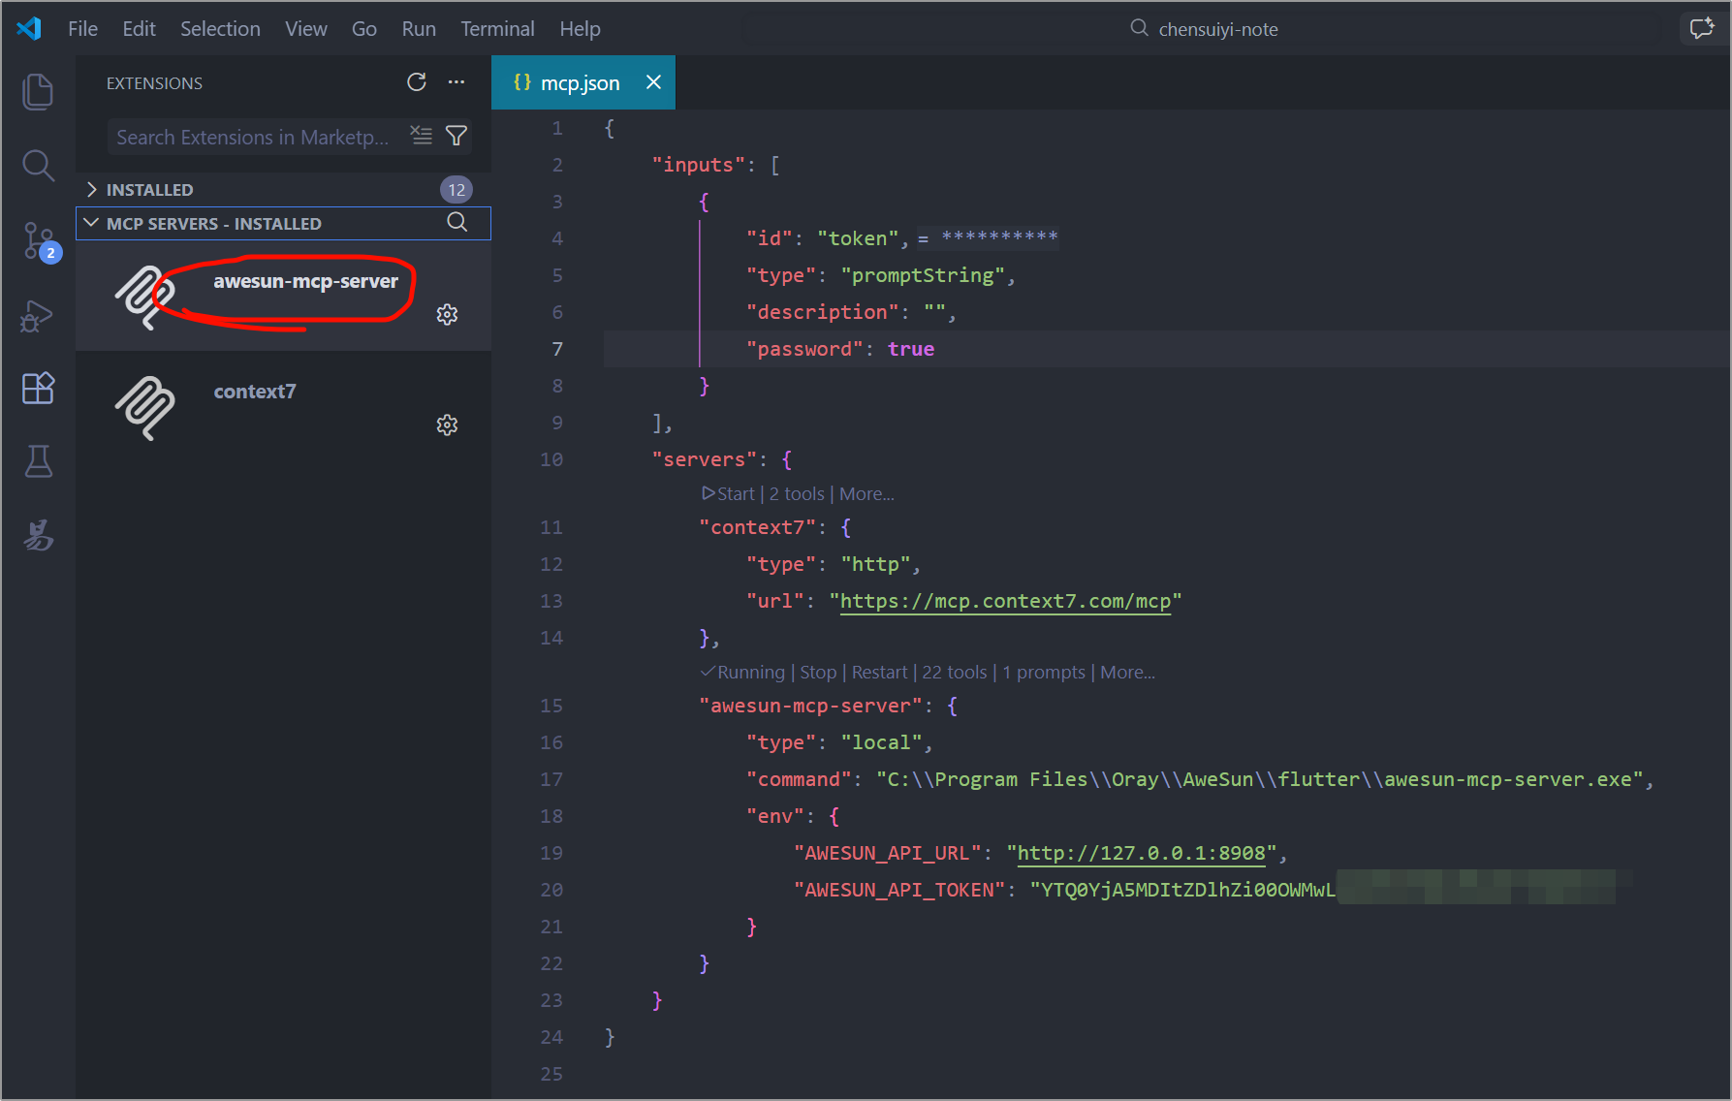
Task: Open the Edit menu
Action: click(x=139, y=29)
